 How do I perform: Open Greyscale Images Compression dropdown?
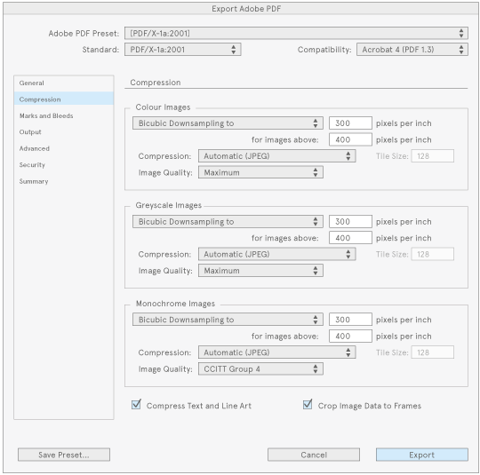coord(276,254)
